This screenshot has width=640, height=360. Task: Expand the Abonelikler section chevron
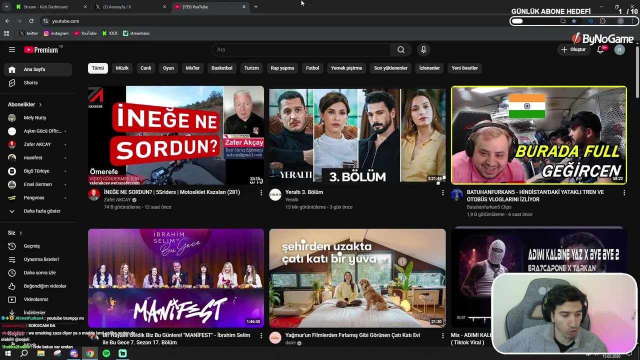coord(40,104)
